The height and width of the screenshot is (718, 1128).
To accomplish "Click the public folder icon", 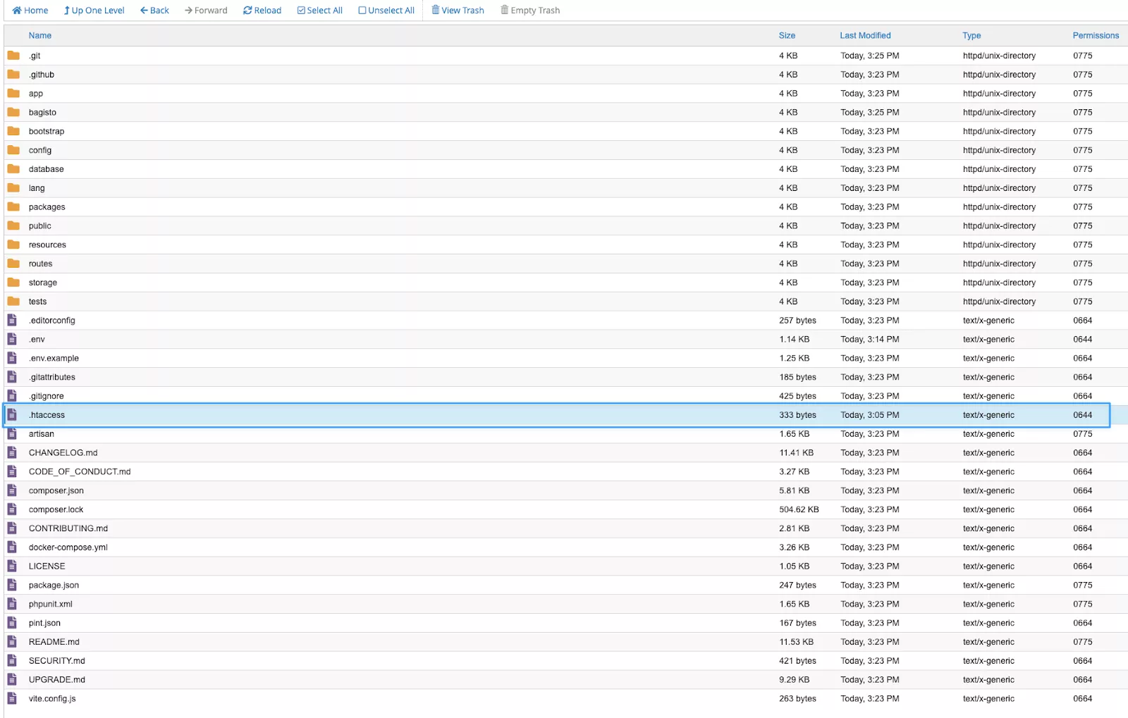I will (13, 225).
